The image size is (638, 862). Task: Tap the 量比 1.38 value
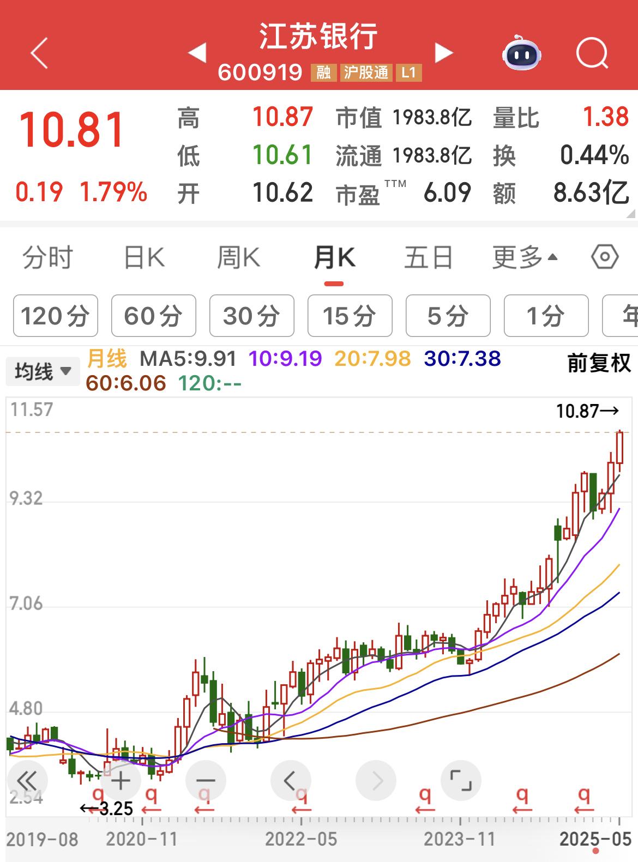pos(606,117)
